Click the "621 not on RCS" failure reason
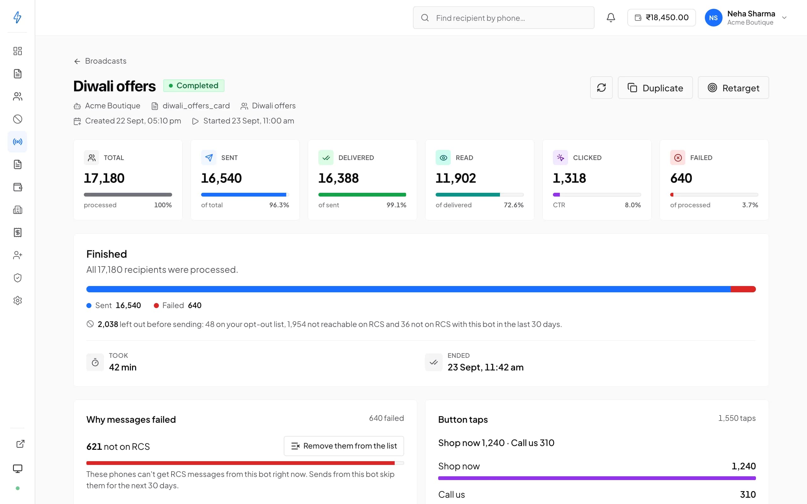 pos(118,447)
